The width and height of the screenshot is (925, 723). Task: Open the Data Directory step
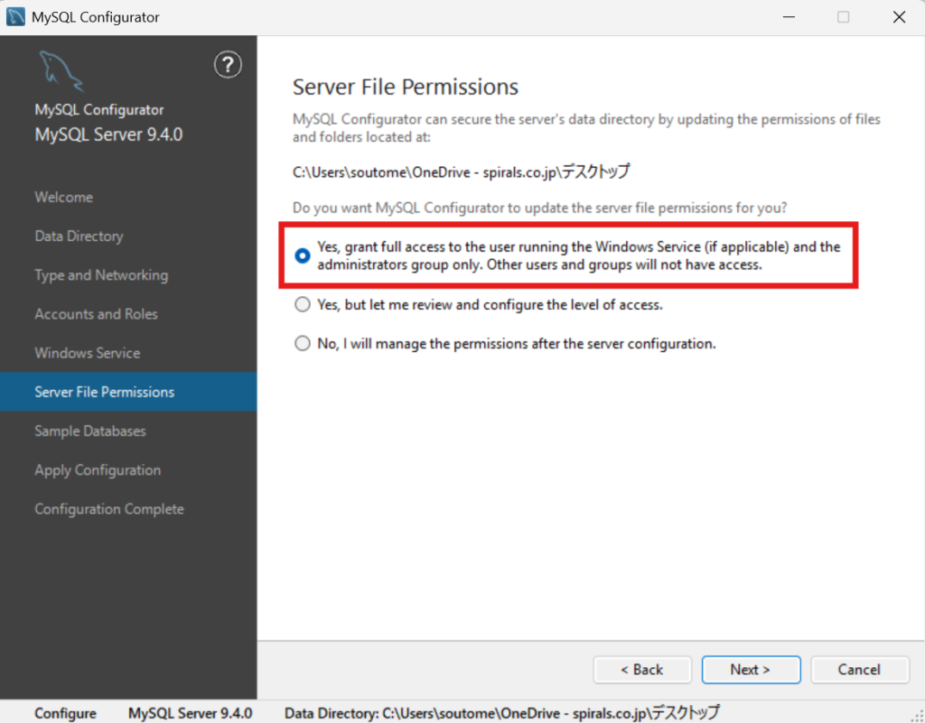point(79,236)
